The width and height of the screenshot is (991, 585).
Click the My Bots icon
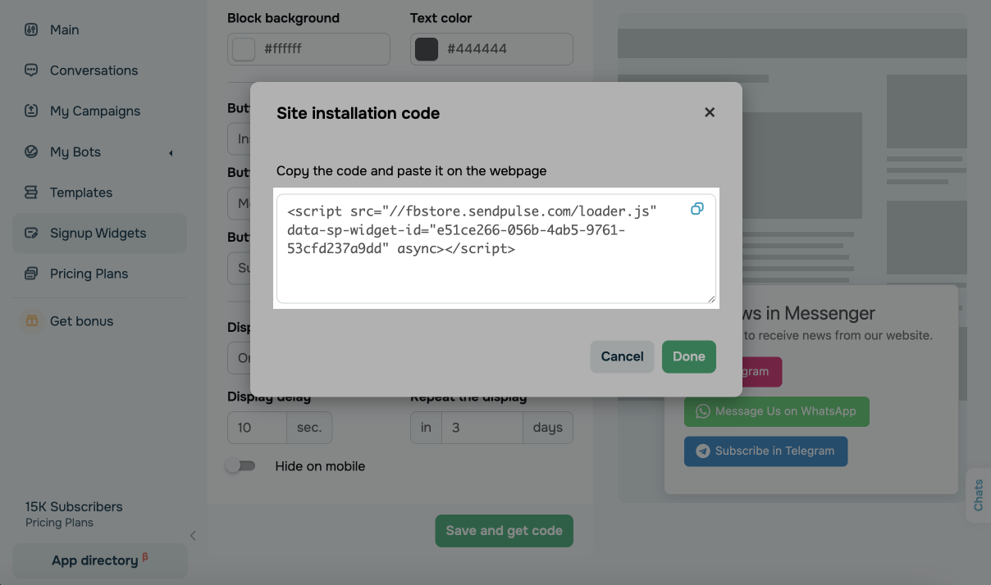31,152
